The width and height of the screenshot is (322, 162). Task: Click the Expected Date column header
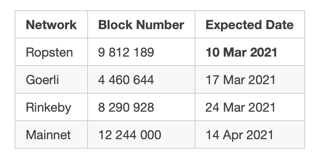coord(249,25)
